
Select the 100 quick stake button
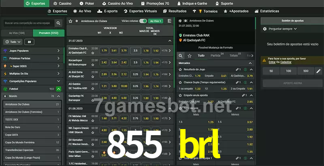click(288, 71)
